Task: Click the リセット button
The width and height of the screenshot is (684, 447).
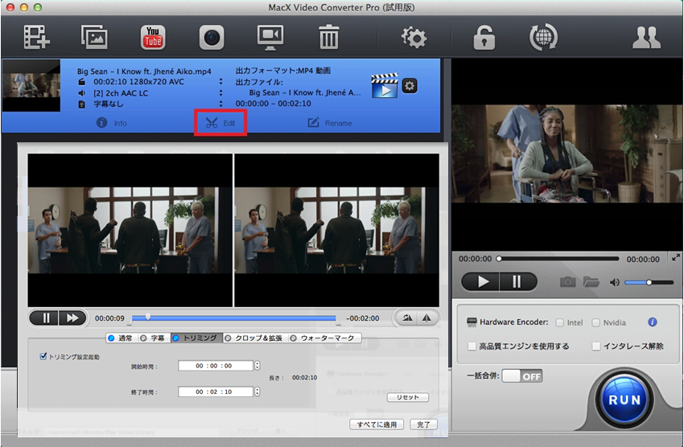Action: (x=408, y=397)
